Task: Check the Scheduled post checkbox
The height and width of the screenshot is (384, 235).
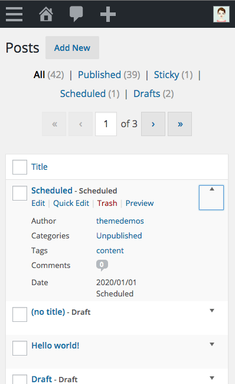Action: click(20, 193)
